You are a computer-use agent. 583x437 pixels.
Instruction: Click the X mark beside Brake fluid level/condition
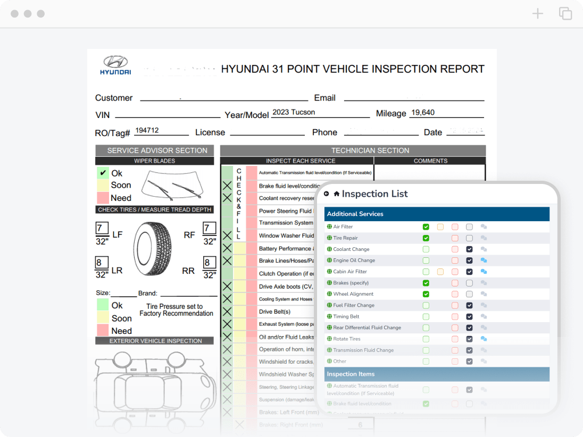[227, 186]
